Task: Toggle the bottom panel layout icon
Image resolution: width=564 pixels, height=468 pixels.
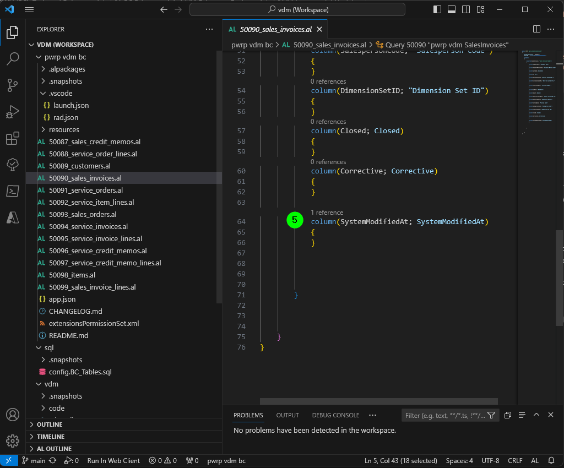Action: click(452, 10)
